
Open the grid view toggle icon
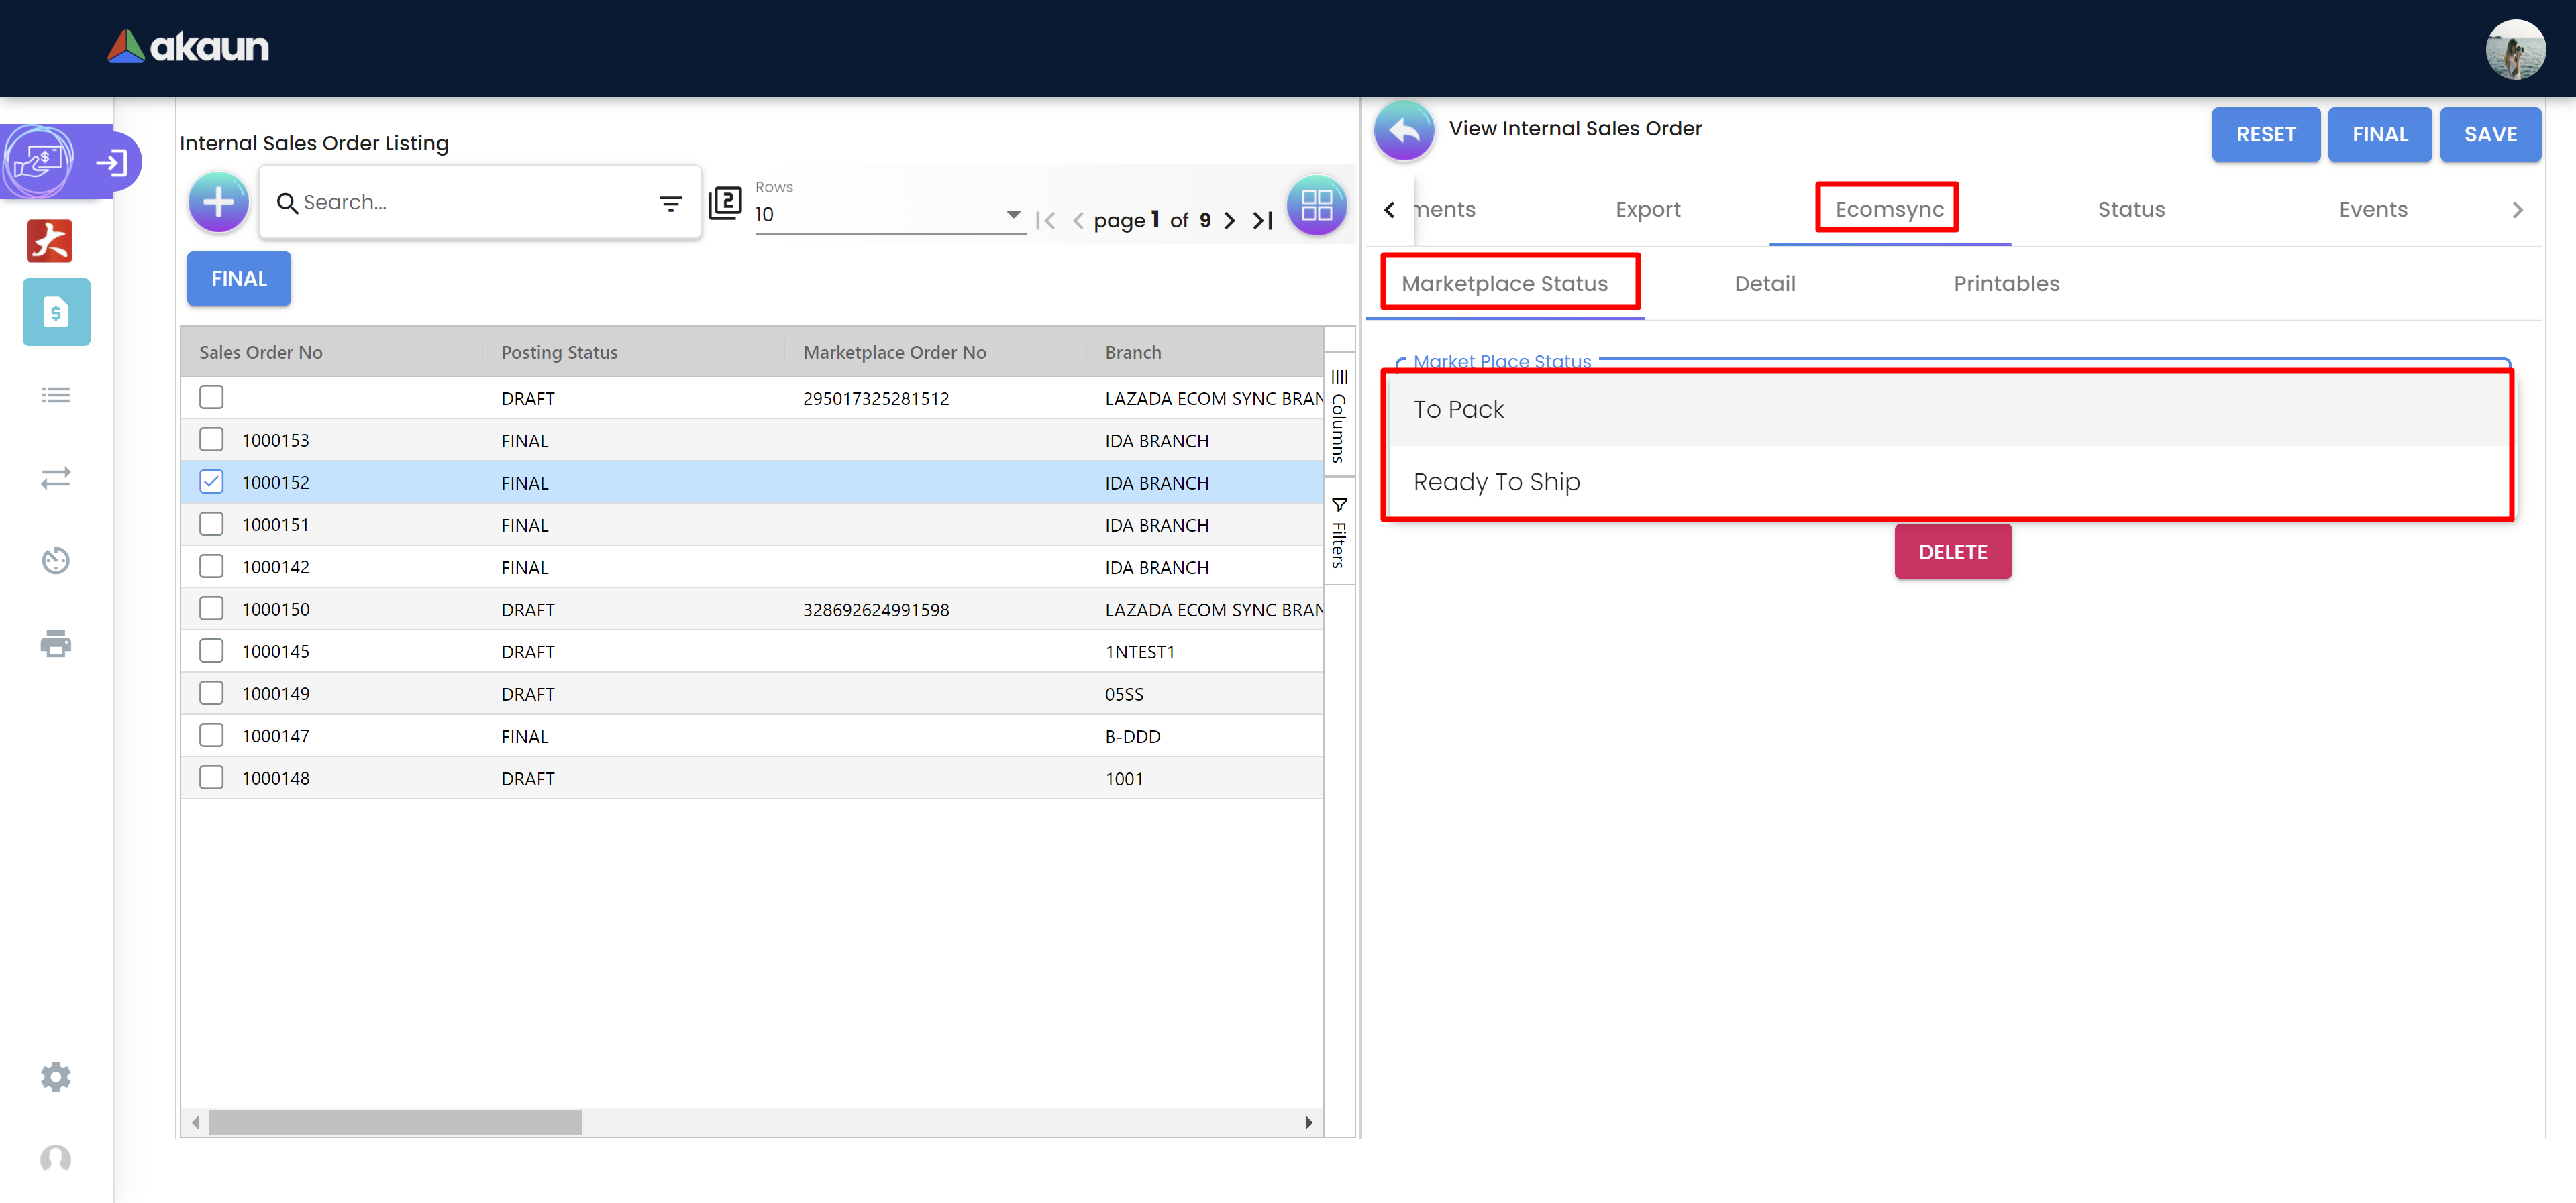[1316, 205]
